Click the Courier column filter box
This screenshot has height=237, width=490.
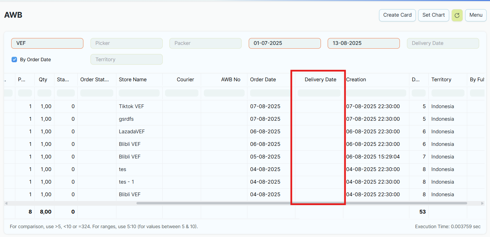[182, 93]
